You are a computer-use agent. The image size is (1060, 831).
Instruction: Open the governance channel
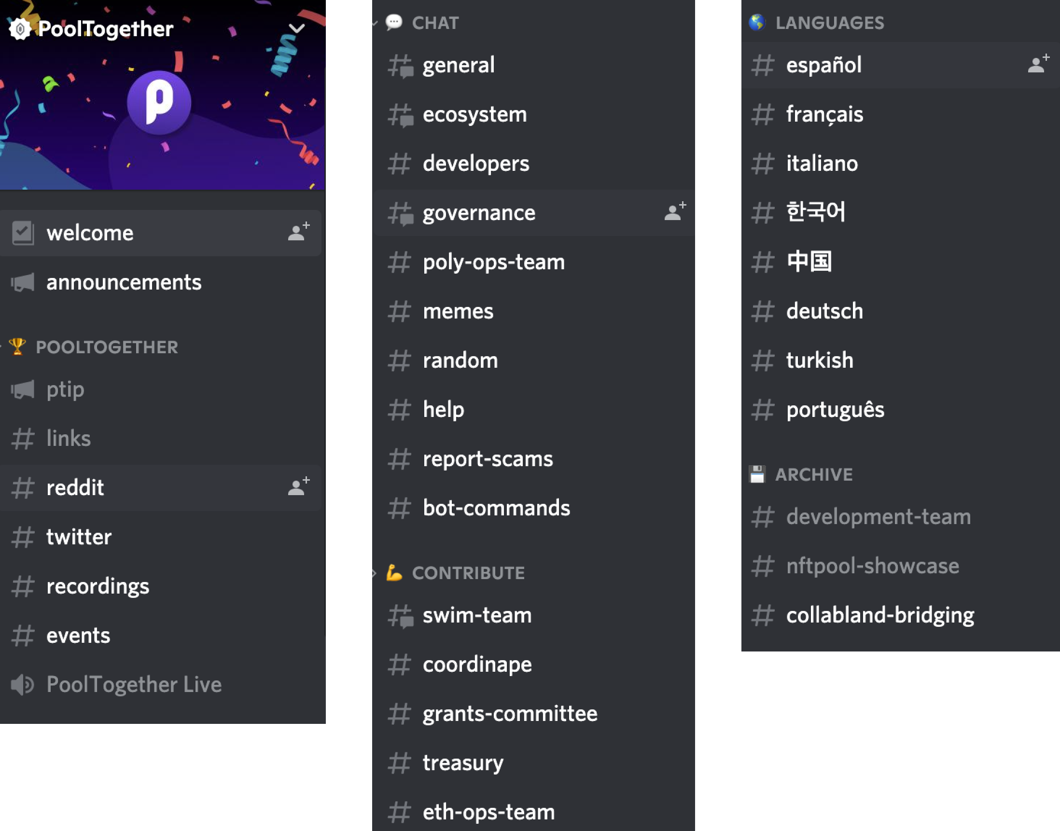pyautogui.click(x=534, y=213)
